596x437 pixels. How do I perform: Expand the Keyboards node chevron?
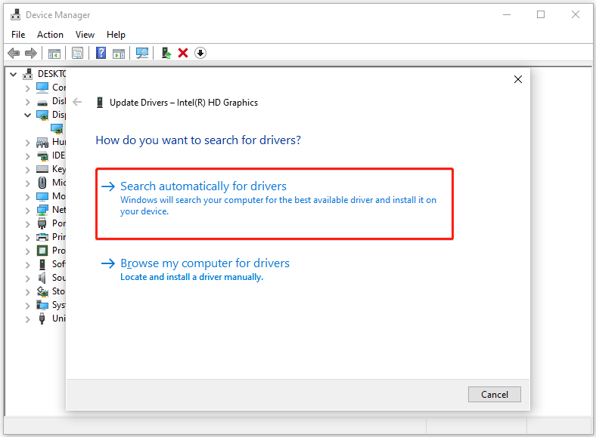click(x=27, y=170)
